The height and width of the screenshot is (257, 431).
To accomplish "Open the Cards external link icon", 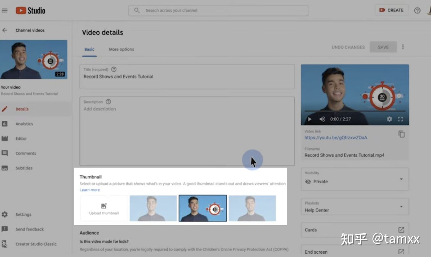I will (x=402, y=230).
